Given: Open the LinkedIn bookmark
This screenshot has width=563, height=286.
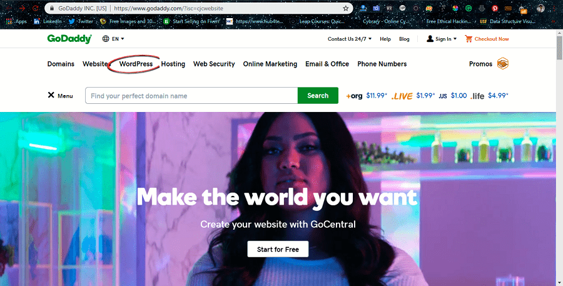Looking at the screenshot, I should tap(48, 21).
